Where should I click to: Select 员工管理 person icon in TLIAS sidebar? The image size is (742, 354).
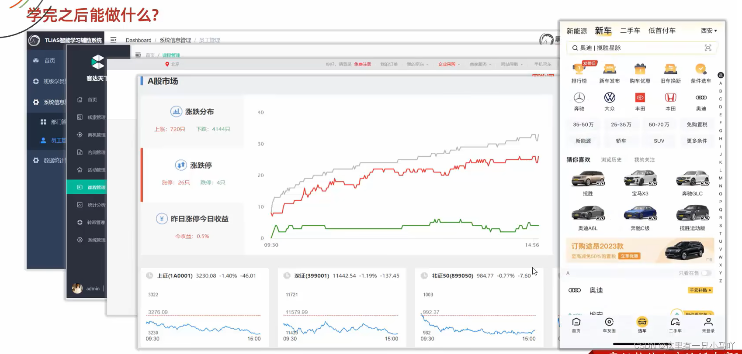click(x=43, y=140)
